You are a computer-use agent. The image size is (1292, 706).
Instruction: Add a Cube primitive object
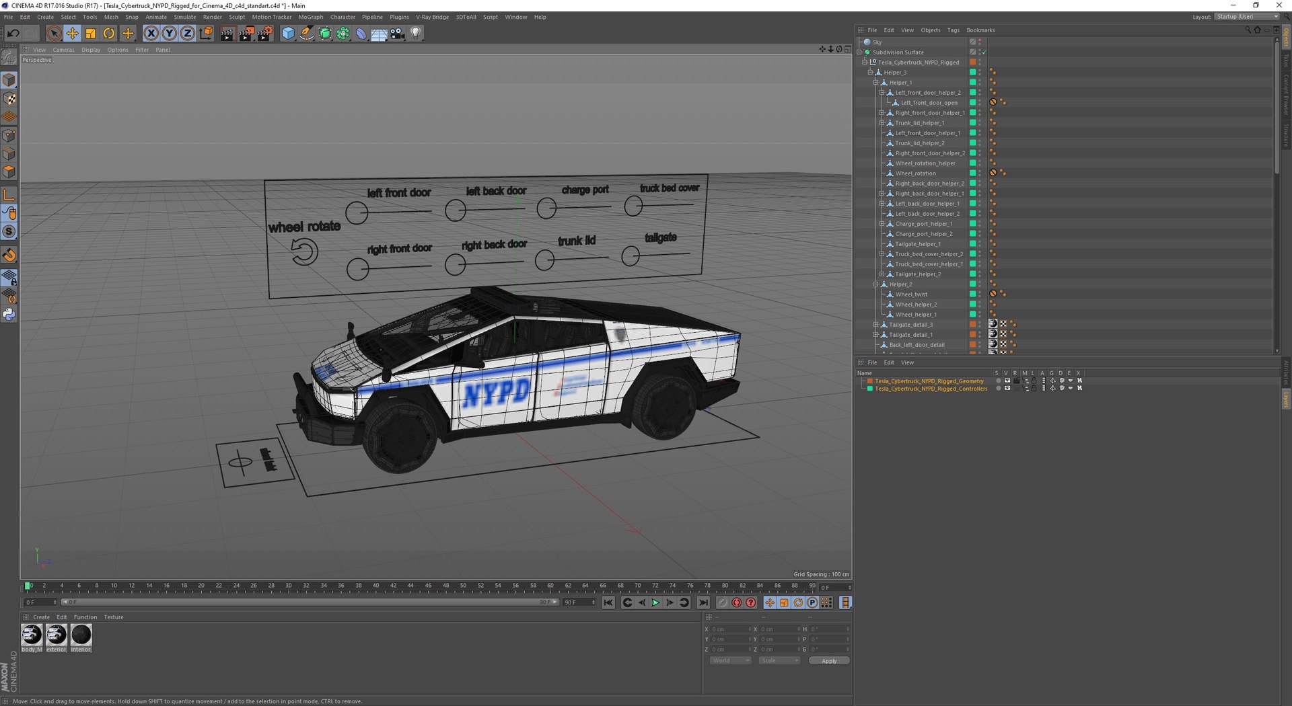[x=288, y=33]
